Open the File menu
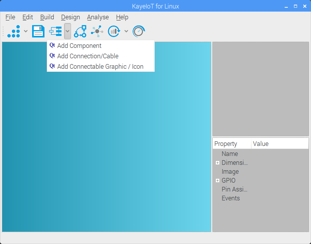311x244 pixels. [10, 17]
